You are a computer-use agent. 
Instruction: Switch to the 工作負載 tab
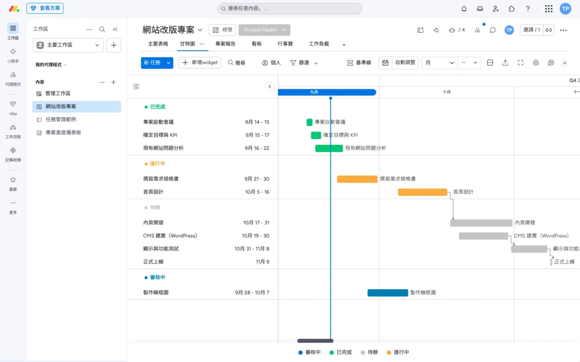click(319, 44)
